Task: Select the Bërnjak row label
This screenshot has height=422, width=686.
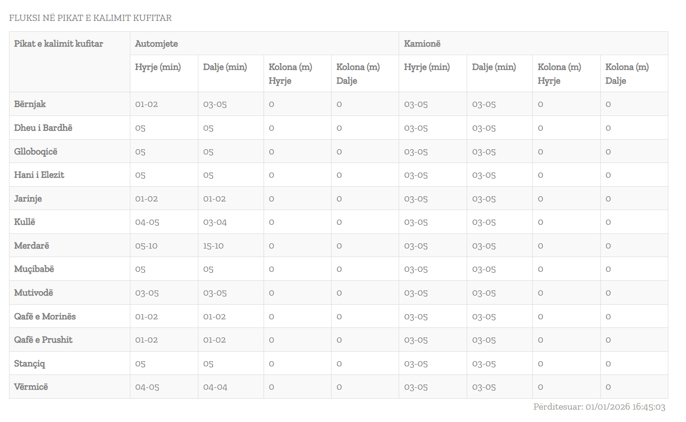Action: [30, 104]
